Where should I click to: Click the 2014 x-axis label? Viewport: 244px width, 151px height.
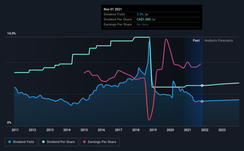point(67,130)
